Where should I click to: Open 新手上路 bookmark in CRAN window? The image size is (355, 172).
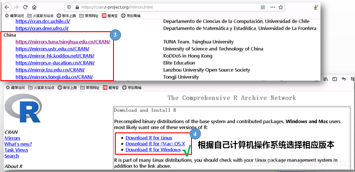pyautogui.click(x=67, y=88)
